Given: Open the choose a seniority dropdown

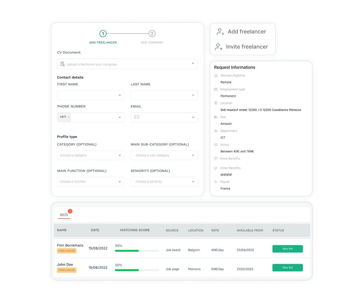Looking at the screenshot, I should click(x=164, y=181).
